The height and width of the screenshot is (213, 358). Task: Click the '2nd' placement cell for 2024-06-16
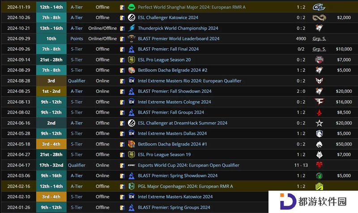[x=51, y=123]
